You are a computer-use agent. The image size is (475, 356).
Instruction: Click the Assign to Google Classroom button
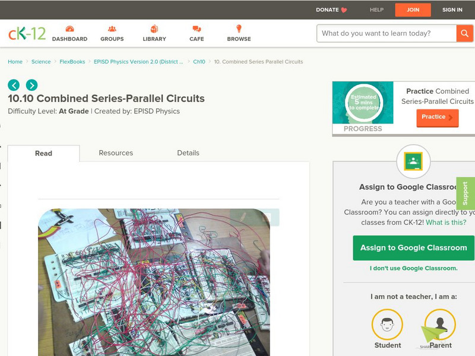tap(413, 247)
